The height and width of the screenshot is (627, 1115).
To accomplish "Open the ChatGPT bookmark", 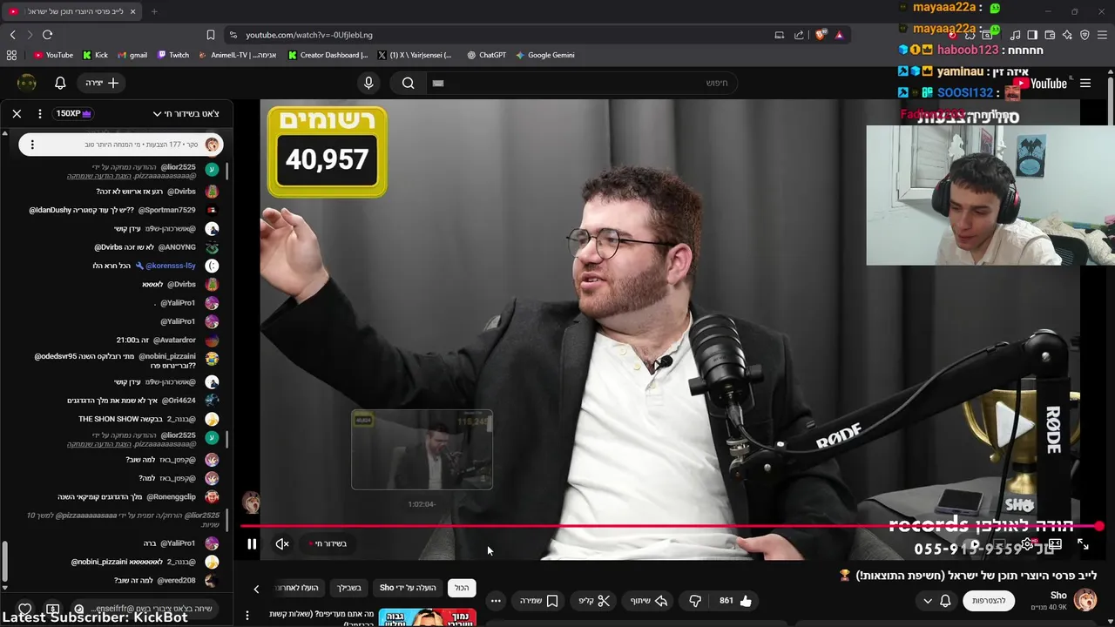I will point(486,55).
